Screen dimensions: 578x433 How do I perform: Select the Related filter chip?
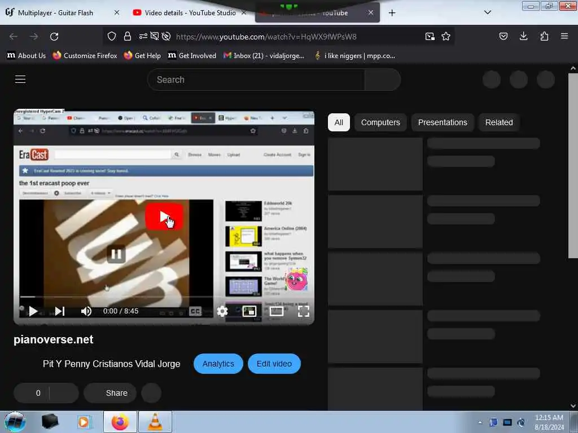[499, 122]
